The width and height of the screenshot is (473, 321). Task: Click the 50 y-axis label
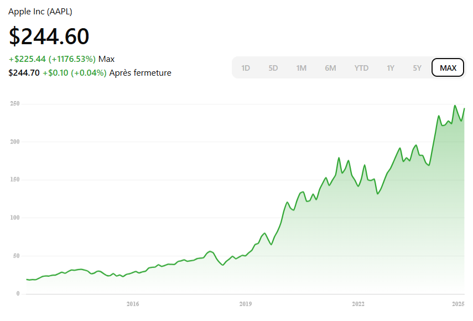coord(16,256)
